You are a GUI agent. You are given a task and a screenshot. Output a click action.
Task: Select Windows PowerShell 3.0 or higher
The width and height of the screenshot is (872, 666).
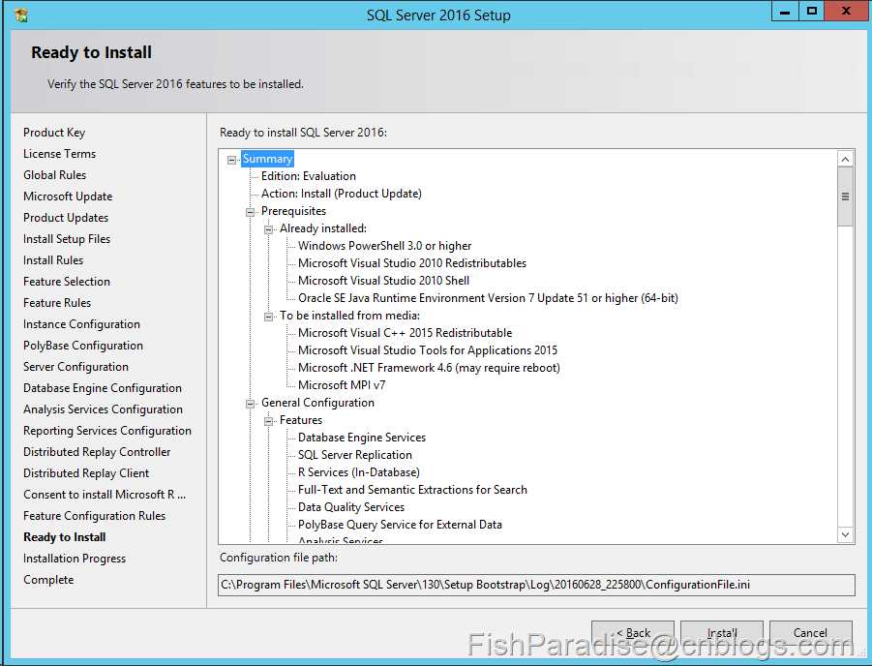(385, 245)
